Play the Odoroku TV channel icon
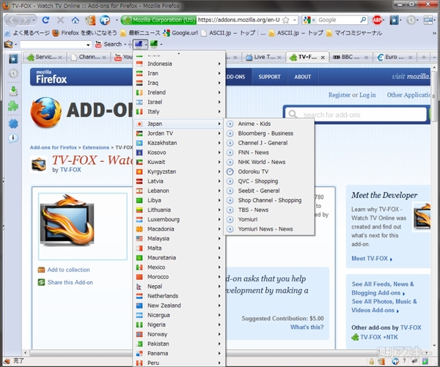The image size is (440, 367). click(x=230, y=171)
